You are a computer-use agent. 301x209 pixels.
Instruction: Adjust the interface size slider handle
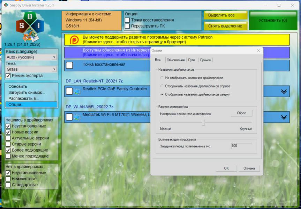coord(204,122)
